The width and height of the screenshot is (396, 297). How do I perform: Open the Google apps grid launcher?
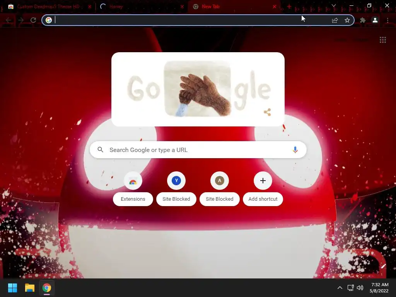(x=383, y=40)
